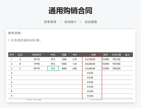Select the PCS unit cell in row 1
Screen dimensions: 141x108
coord(53,59)
